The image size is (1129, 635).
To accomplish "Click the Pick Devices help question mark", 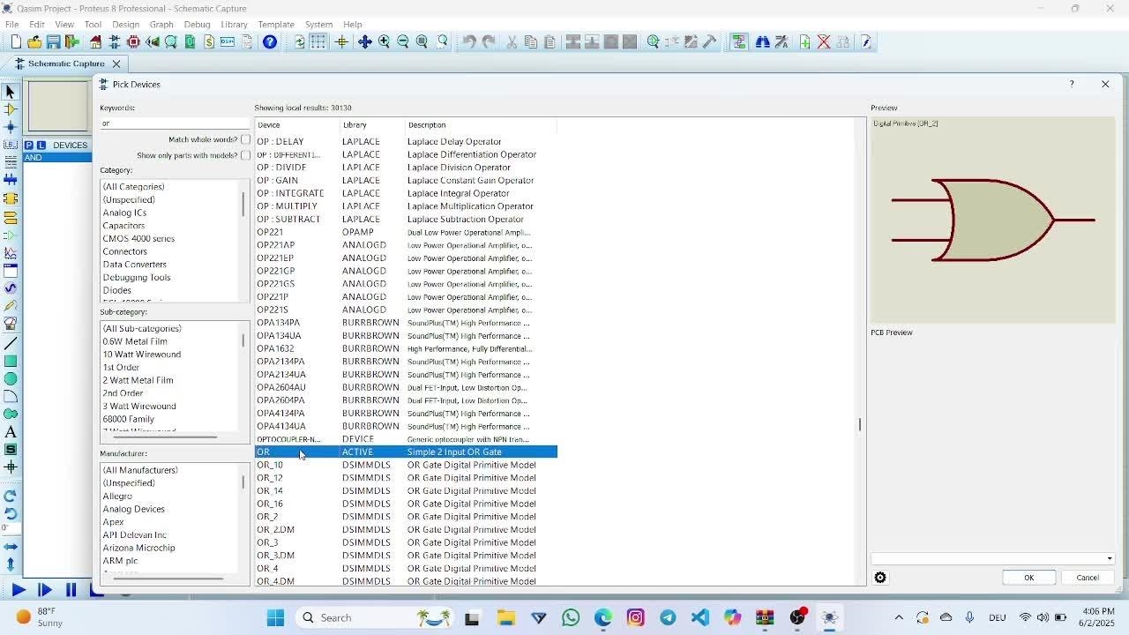I will coord(1072,84).
